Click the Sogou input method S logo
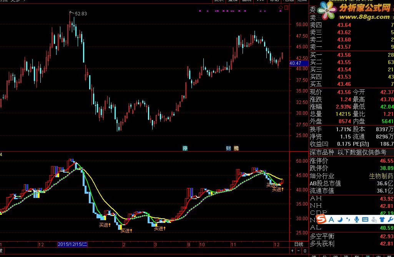 pos(321,220)
